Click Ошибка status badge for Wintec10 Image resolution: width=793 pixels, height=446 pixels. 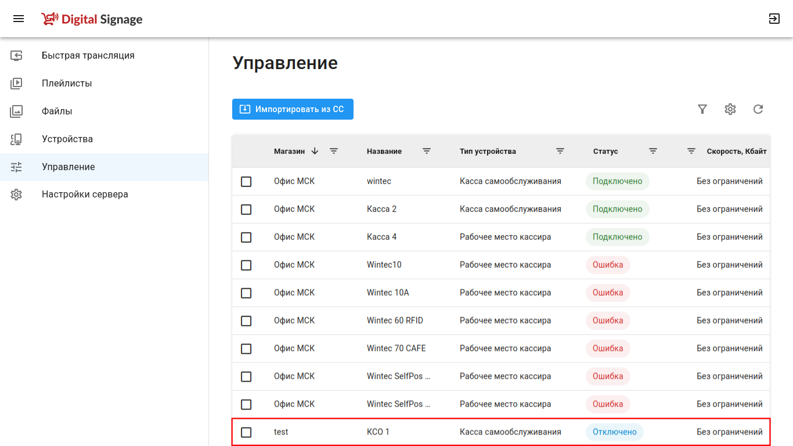(608, 265)
